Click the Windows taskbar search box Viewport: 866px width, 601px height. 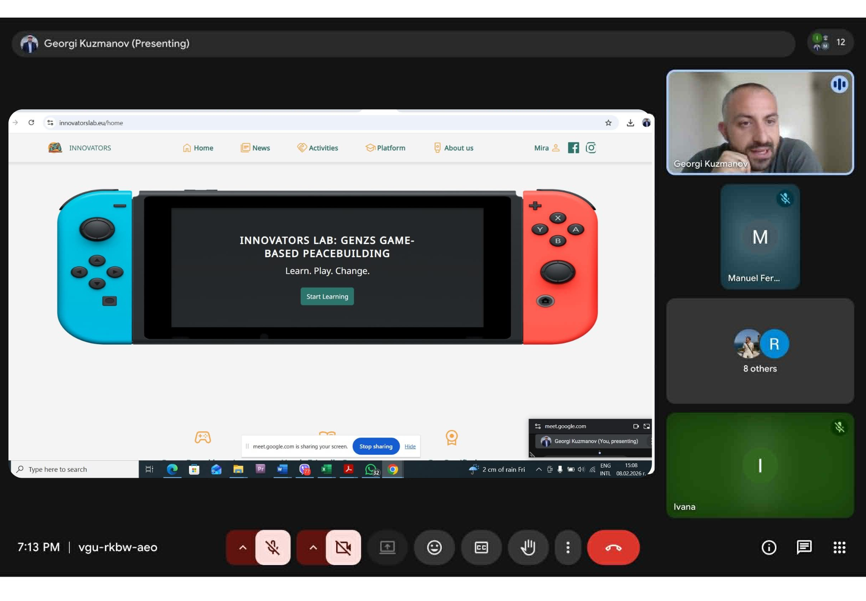tap(75, 469)
